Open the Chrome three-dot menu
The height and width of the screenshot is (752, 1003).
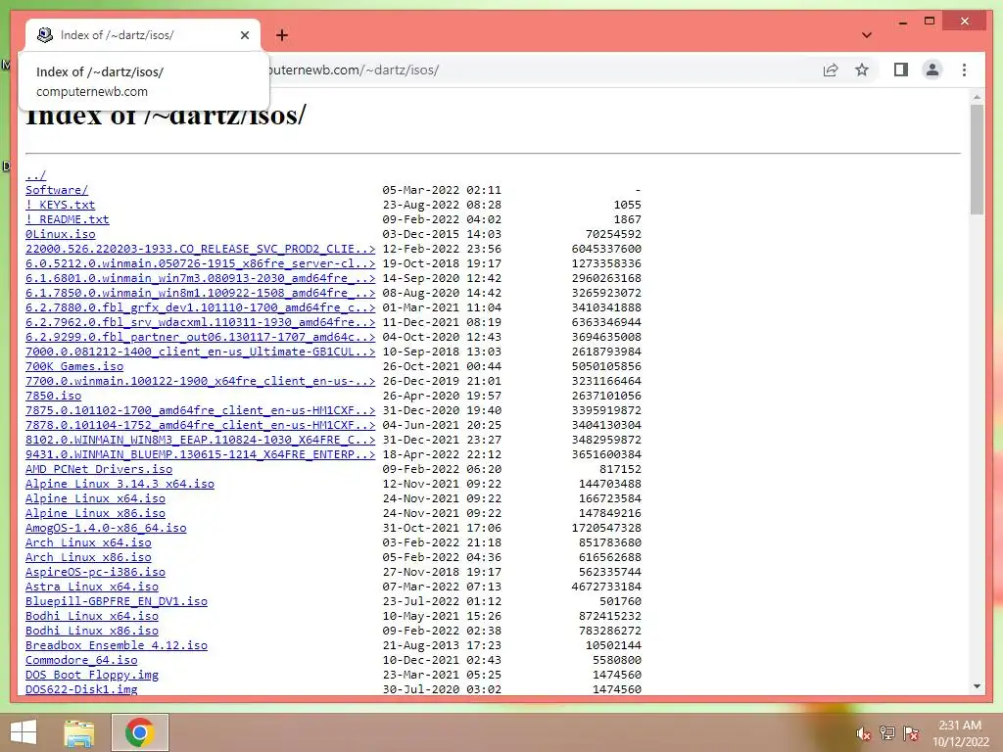pos(964,70)
